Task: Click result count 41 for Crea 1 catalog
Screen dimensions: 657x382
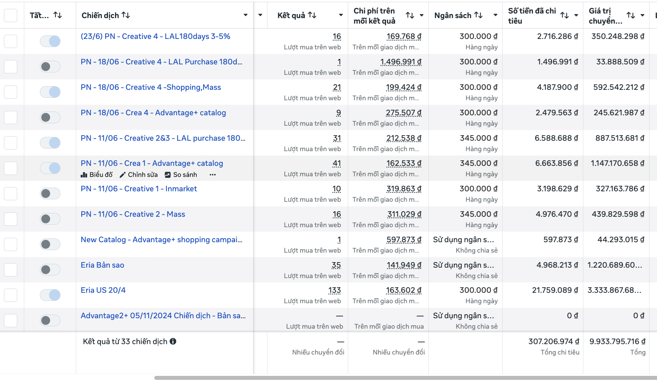Action: pyautogui.click(x=337, y=163)
